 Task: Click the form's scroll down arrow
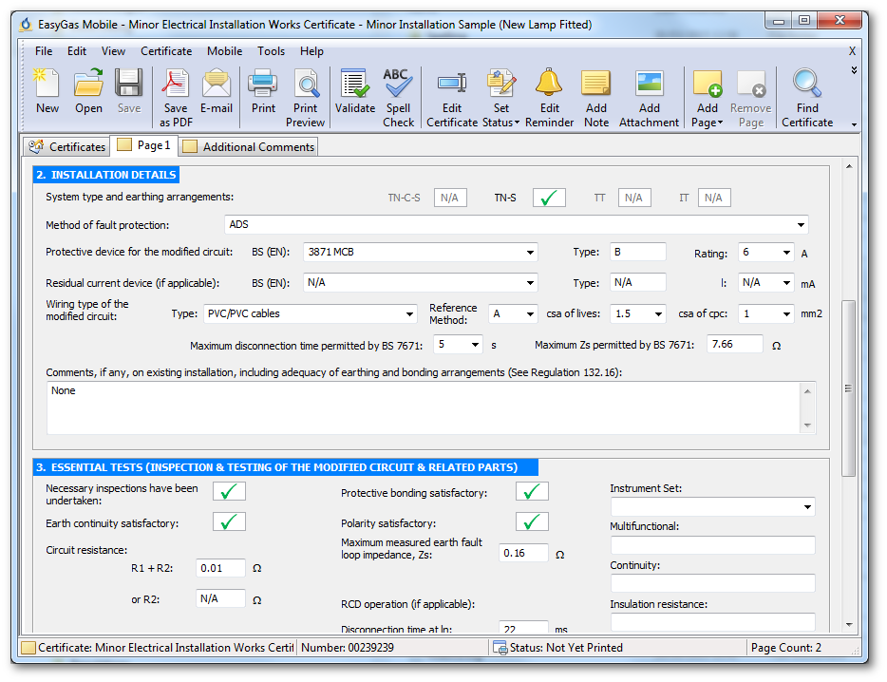click(848, 624)
